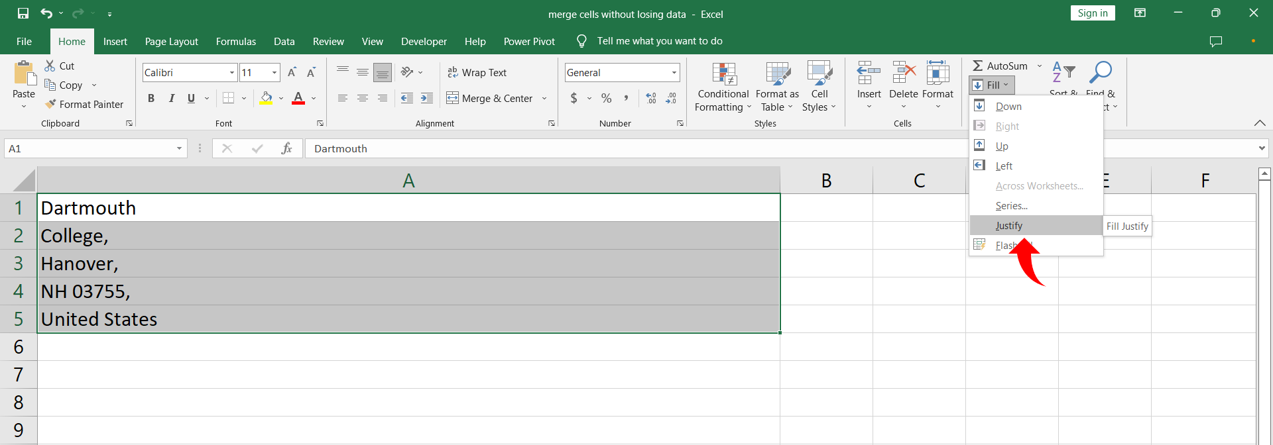Viewport: 1273px width, 445px height.
Task: Toggle Wrap Text
Action: tap(477, 72)
